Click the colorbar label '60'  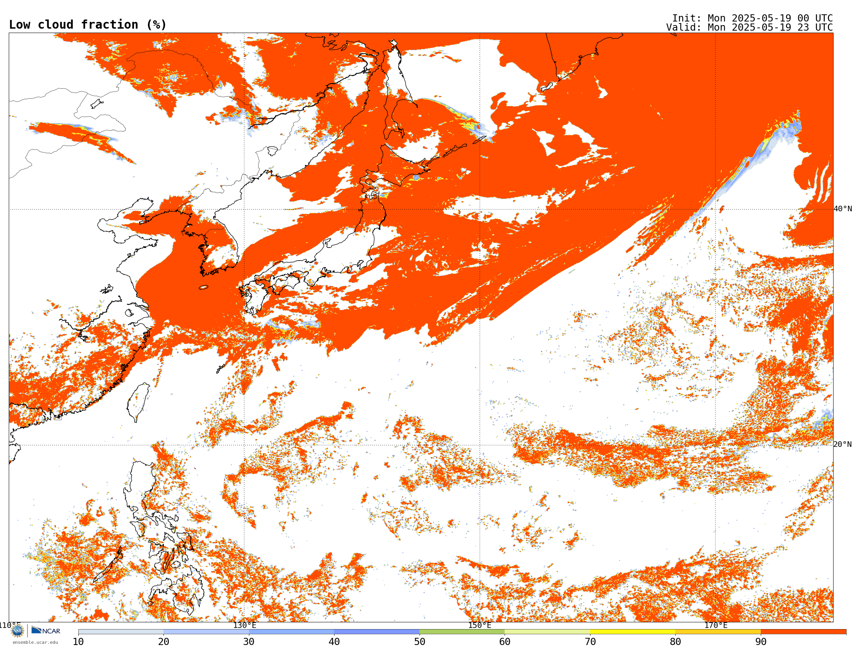(505, 642)
